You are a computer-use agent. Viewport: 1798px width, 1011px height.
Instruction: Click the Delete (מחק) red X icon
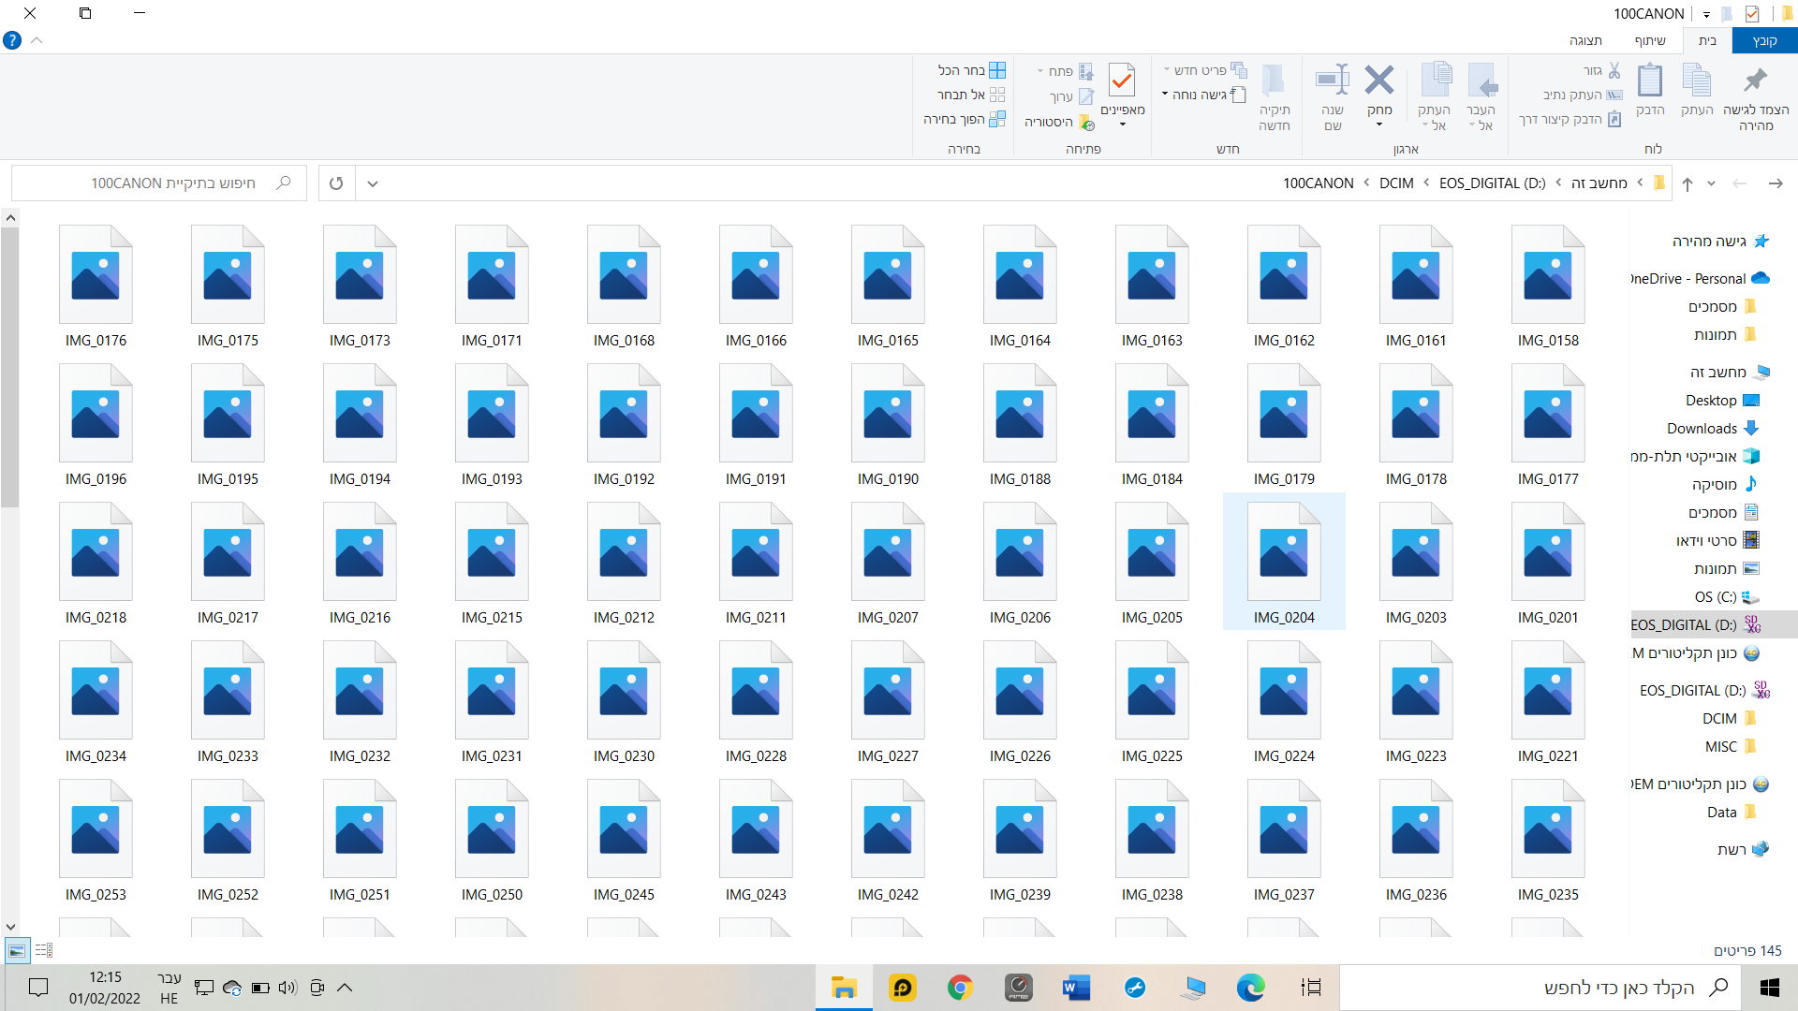click(x=1378, y=81)
